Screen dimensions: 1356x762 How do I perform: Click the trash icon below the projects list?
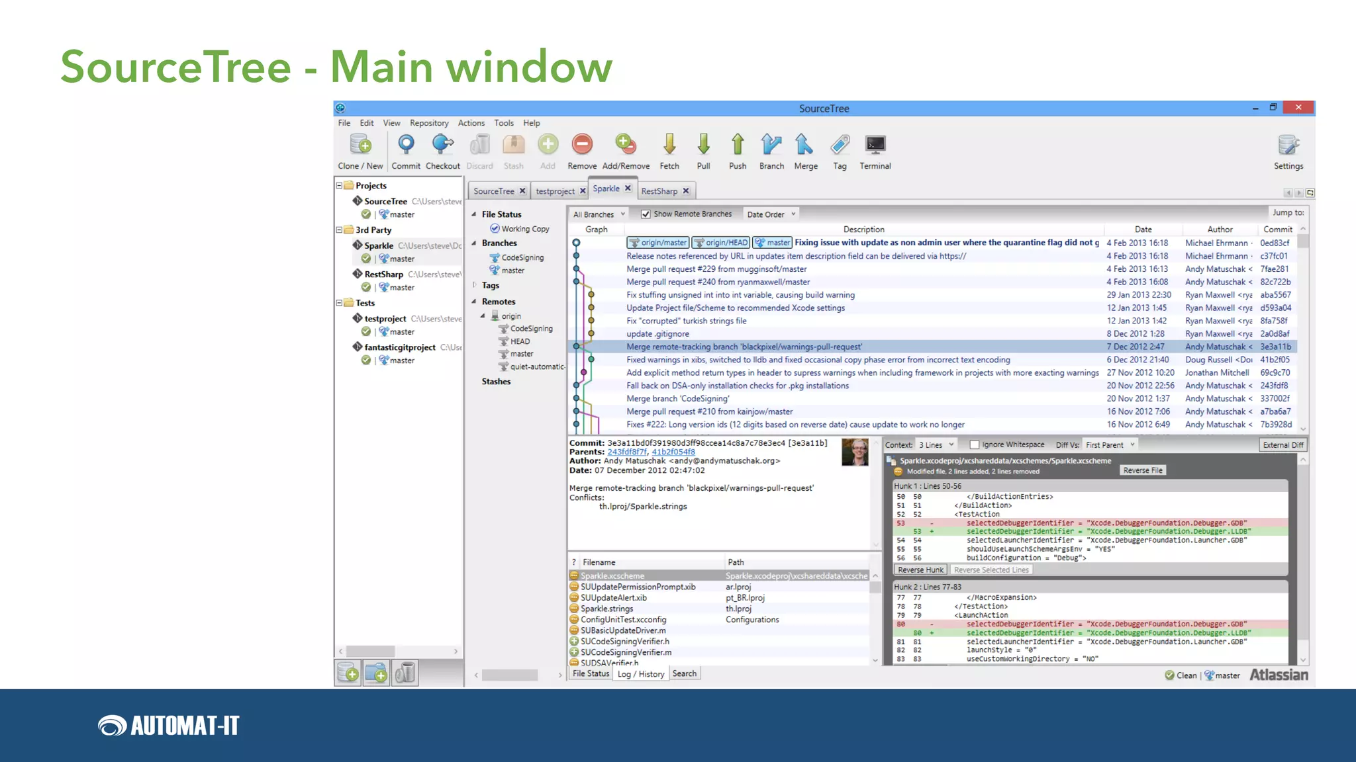[x=405, y=673]
